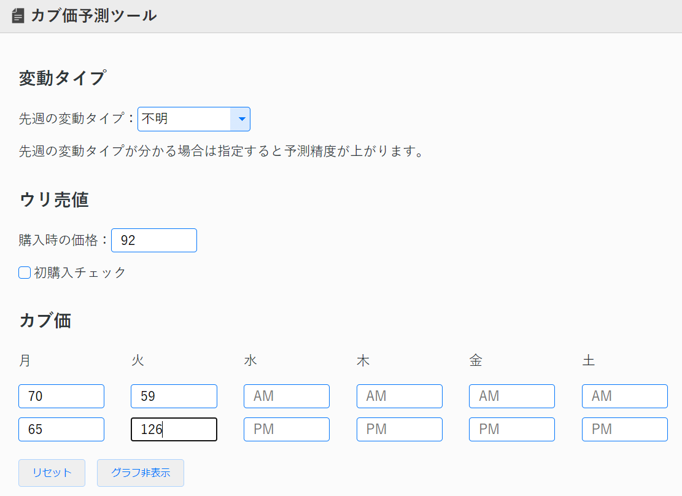Click Saturday AM input under 土
Screen dimensions: 682x496
pos(624,396)
